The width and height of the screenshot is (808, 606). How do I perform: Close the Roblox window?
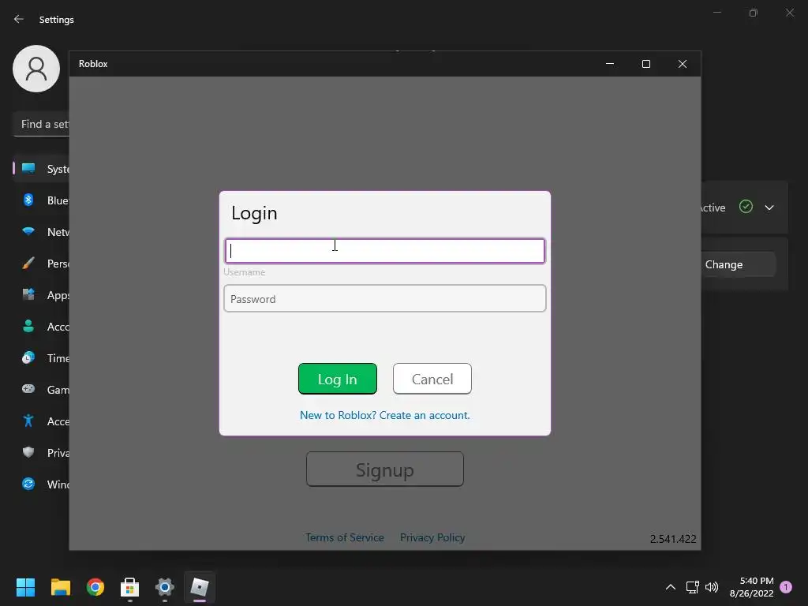coord(683,64)
